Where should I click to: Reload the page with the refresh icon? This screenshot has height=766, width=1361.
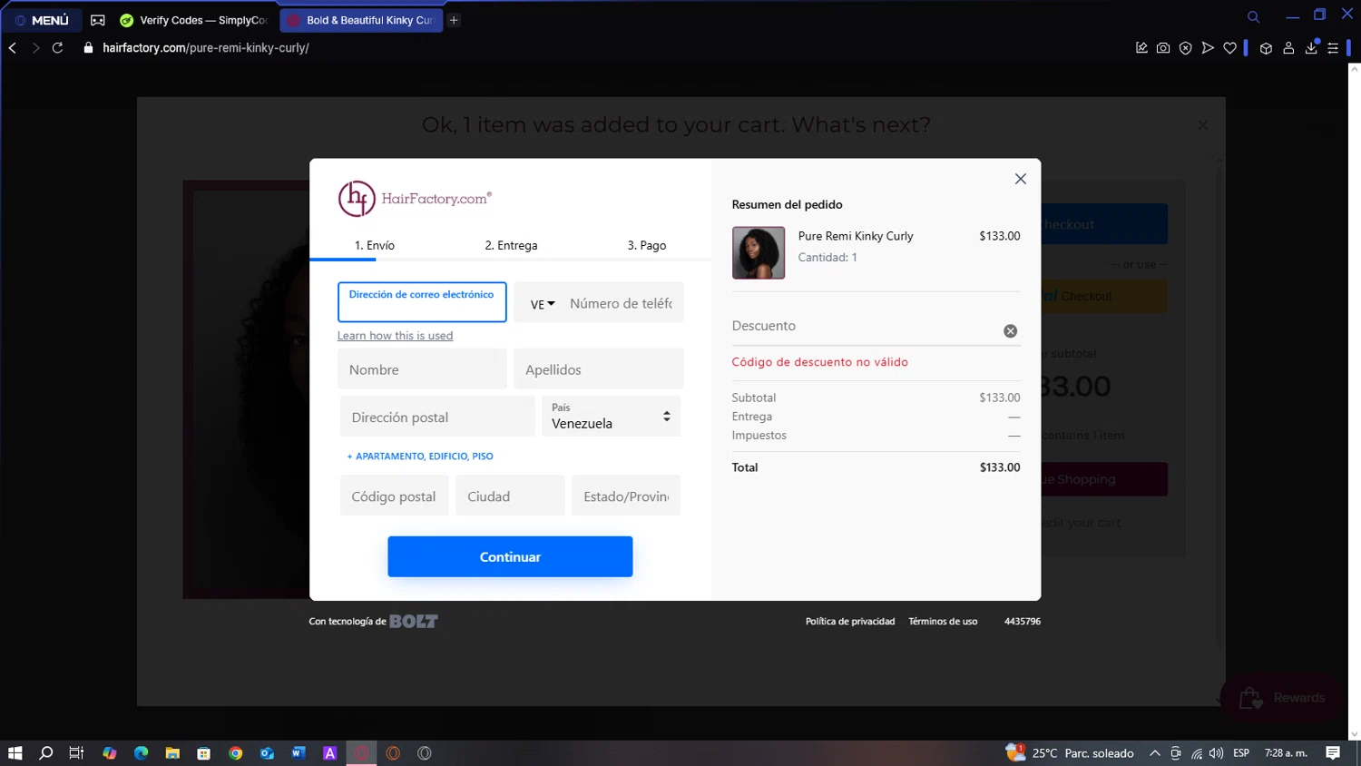coord(57,48)
